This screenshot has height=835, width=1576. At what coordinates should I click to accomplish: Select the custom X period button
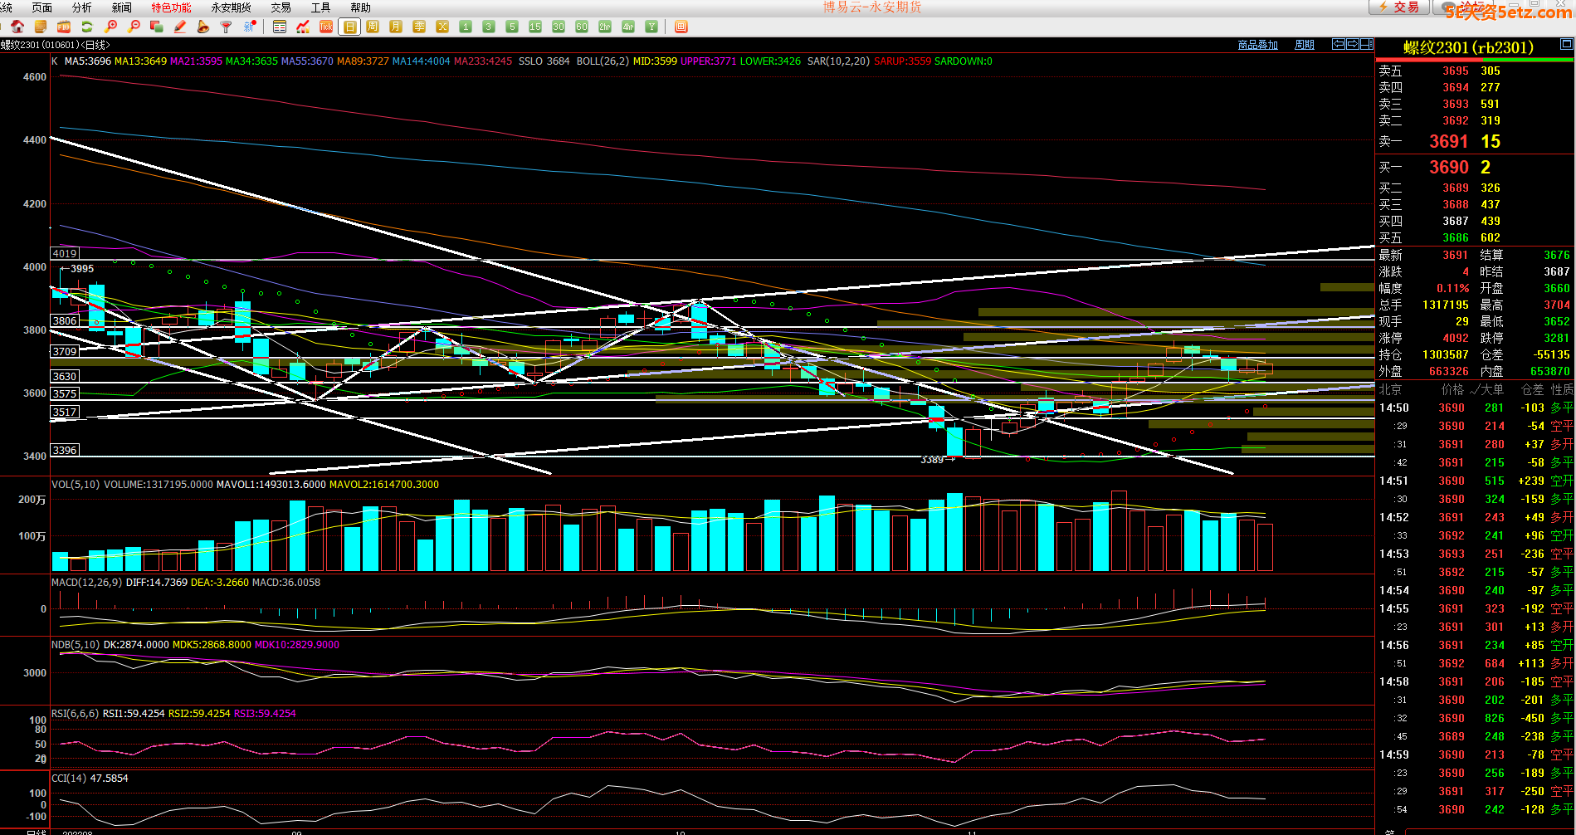(442, 27)
